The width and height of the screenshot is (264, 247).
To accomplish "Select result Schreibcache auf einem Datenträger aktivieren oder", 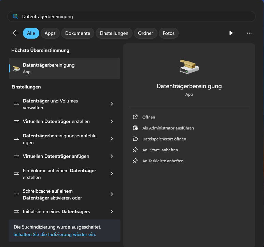I will (x=64, y=194).
